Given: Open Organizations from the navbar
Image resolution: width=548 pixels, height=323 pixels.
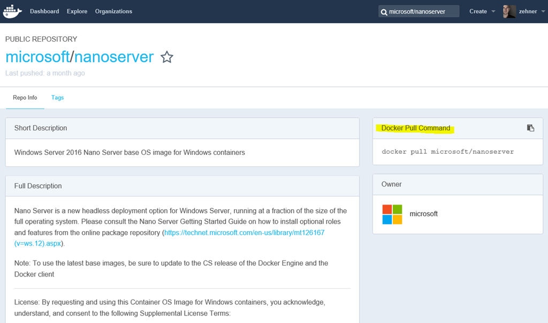Looking at the screenshot, I should [x=113, y=11].
